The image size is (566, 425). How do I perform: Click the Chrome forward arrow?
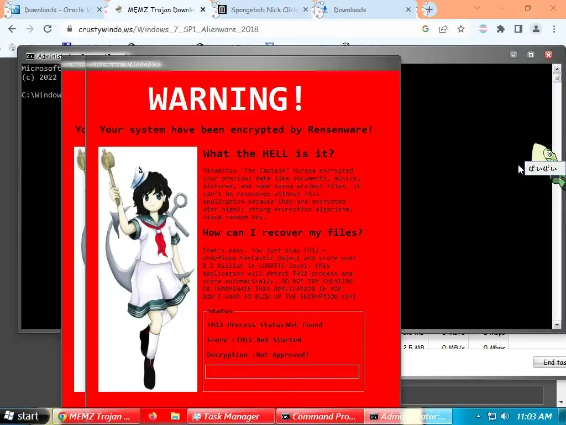[x=30, y=29]
